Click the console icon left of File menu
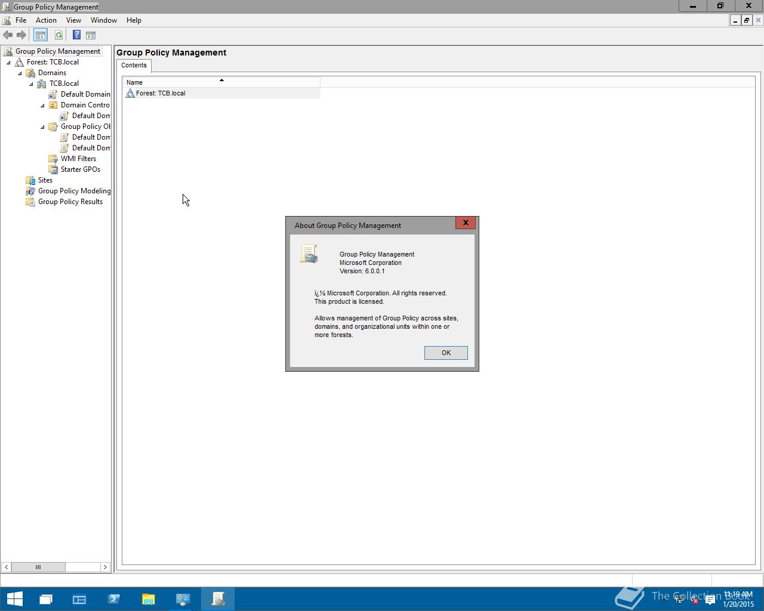This screenshot has width=764, height=611. [7, 20]
